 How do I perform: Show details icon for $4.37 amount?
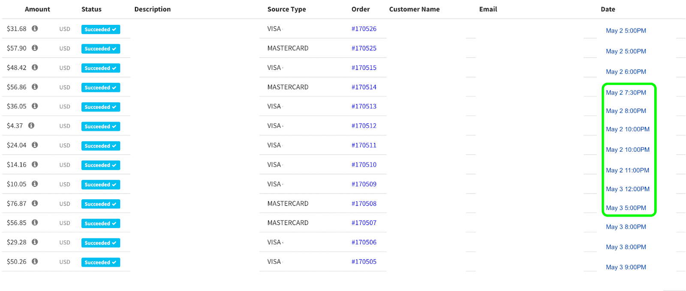coord(31,126)
